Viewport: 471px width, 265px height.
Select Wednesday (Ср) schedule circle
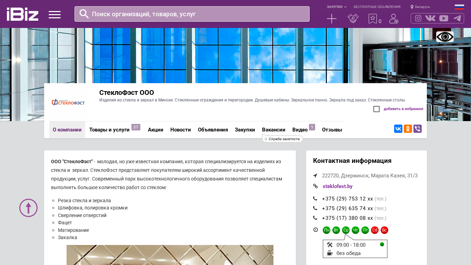(346, 230)
